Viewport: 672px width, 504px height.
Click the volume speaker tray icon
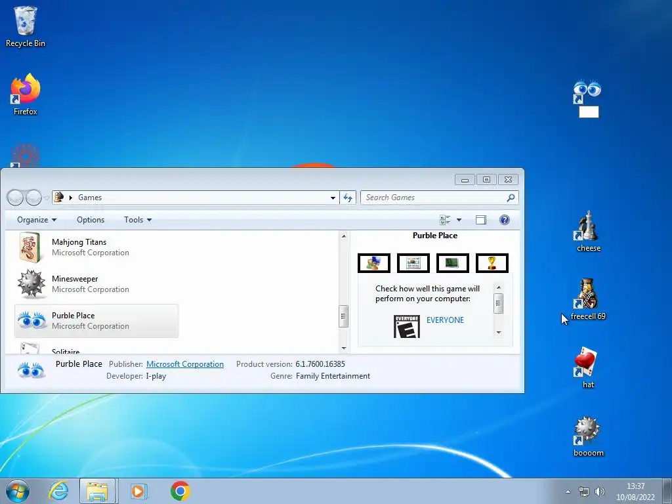click(600, 492)
